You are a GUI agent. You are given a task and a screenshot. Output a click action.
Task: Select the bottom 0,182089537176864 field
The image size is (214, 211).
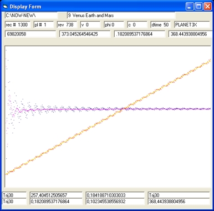[56, 202]
